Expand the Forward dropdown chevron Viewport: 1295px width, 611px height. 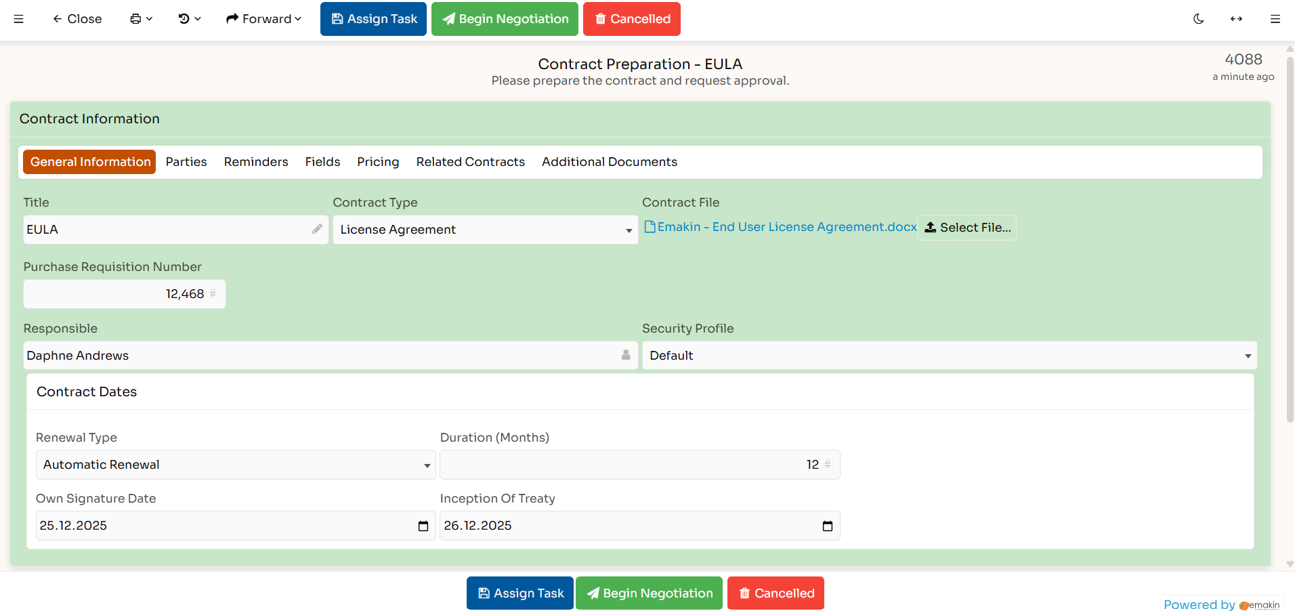297,19
